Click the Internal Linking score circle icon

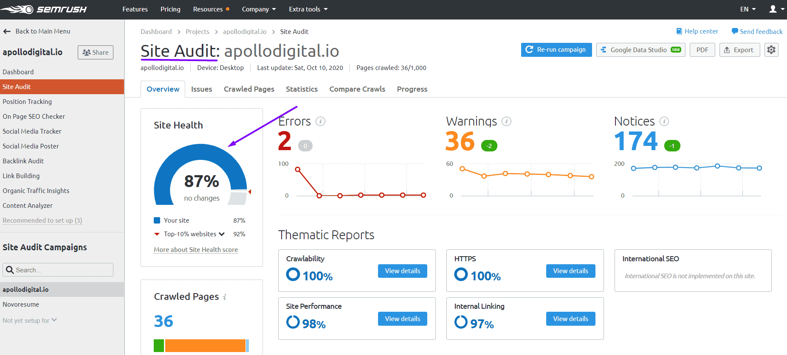point(461,322)
